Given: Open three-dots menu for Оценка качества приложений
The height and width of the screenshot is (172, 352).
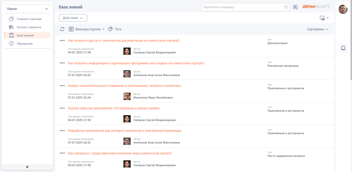Looking at the screenshot, I should pyautogui.click(x=62, y=108).
